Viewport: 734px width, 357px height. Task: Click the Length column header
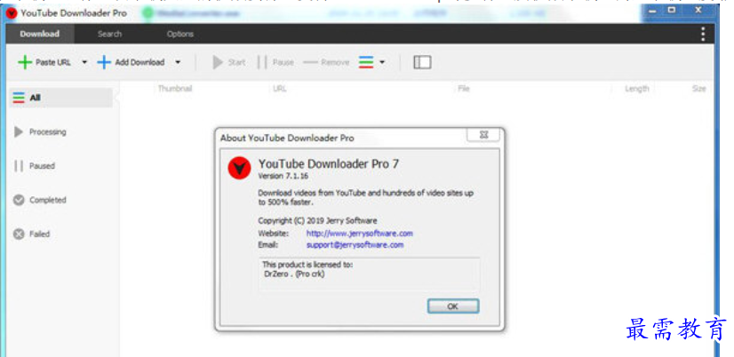[636, 89]
